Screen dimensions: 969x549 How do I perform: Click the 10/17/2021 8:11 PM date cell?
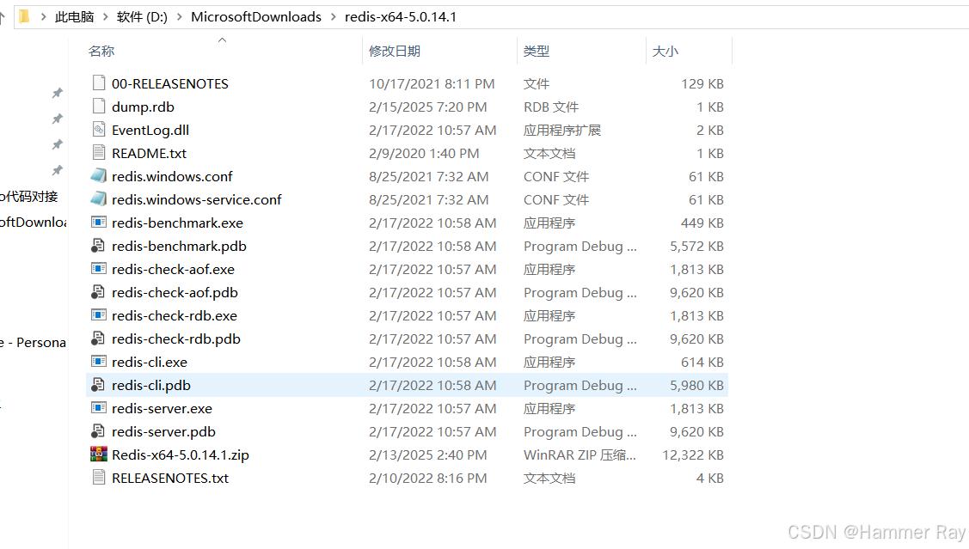(432, 83)
